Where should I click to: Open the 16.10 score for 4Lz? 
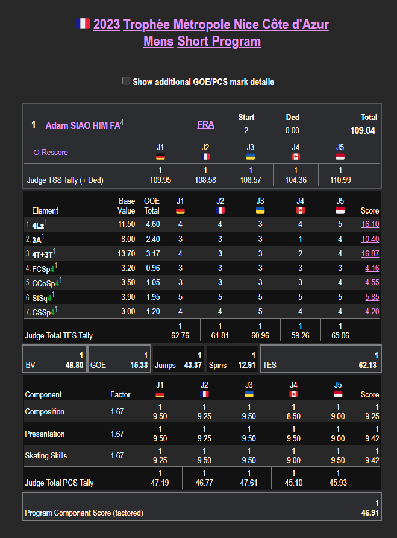[x=370, y=224]
